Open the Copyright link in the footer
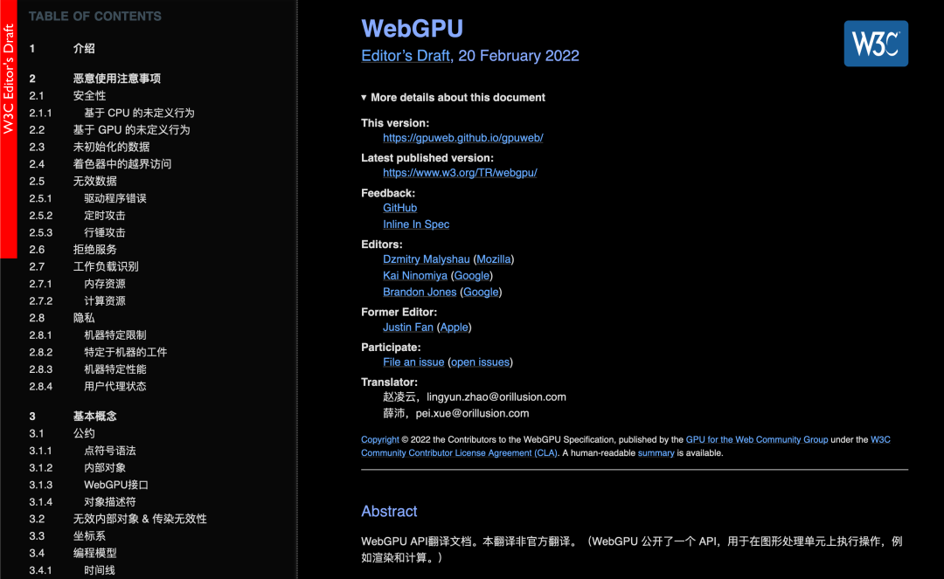The width and height of the screenshot is (944, 579). coord(379,439)
